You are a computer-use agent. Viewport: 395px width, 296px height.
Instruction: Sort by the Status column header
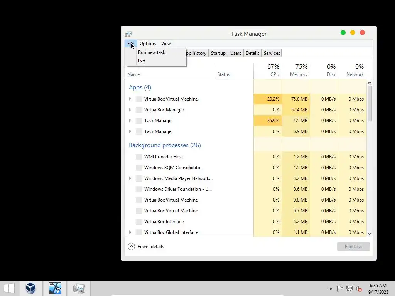pyautogui.click(x=234, y=71)
